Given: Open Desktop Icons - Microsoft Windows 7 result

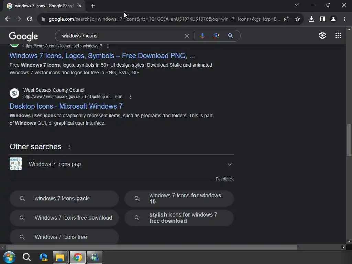Looking at the screenshot, I should (x=66, y=106).
